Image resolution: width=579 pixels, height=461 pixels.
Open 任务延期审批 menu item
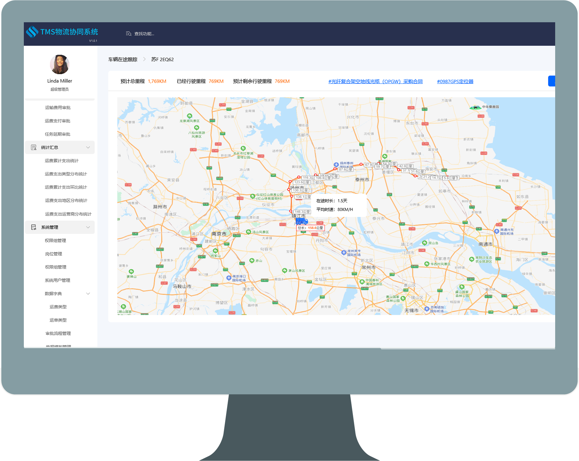click(x=57, y=134)
